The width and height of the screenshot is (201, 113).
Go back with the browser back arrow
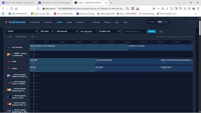[x=3, y=8]
